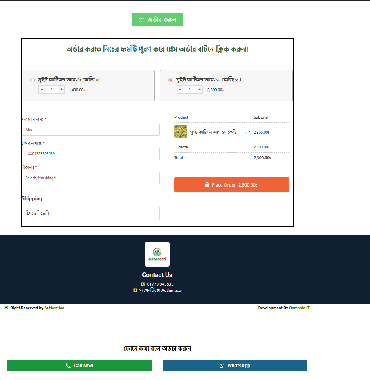Viewport: 370px width, 380px height.
Task: Open the Authentico Facebook page link
Action: click(160, 290)
